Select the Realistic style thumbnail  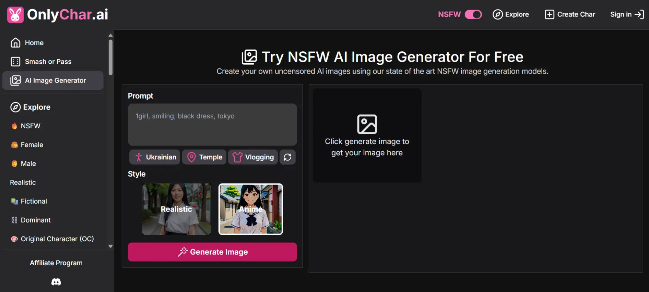(x=176, y=209)
